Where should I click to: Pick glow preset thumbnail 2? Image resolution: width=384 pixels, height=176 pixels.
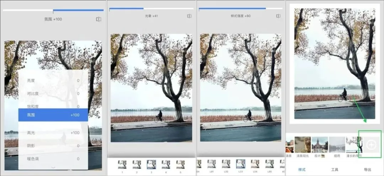(x=137, y=165)
